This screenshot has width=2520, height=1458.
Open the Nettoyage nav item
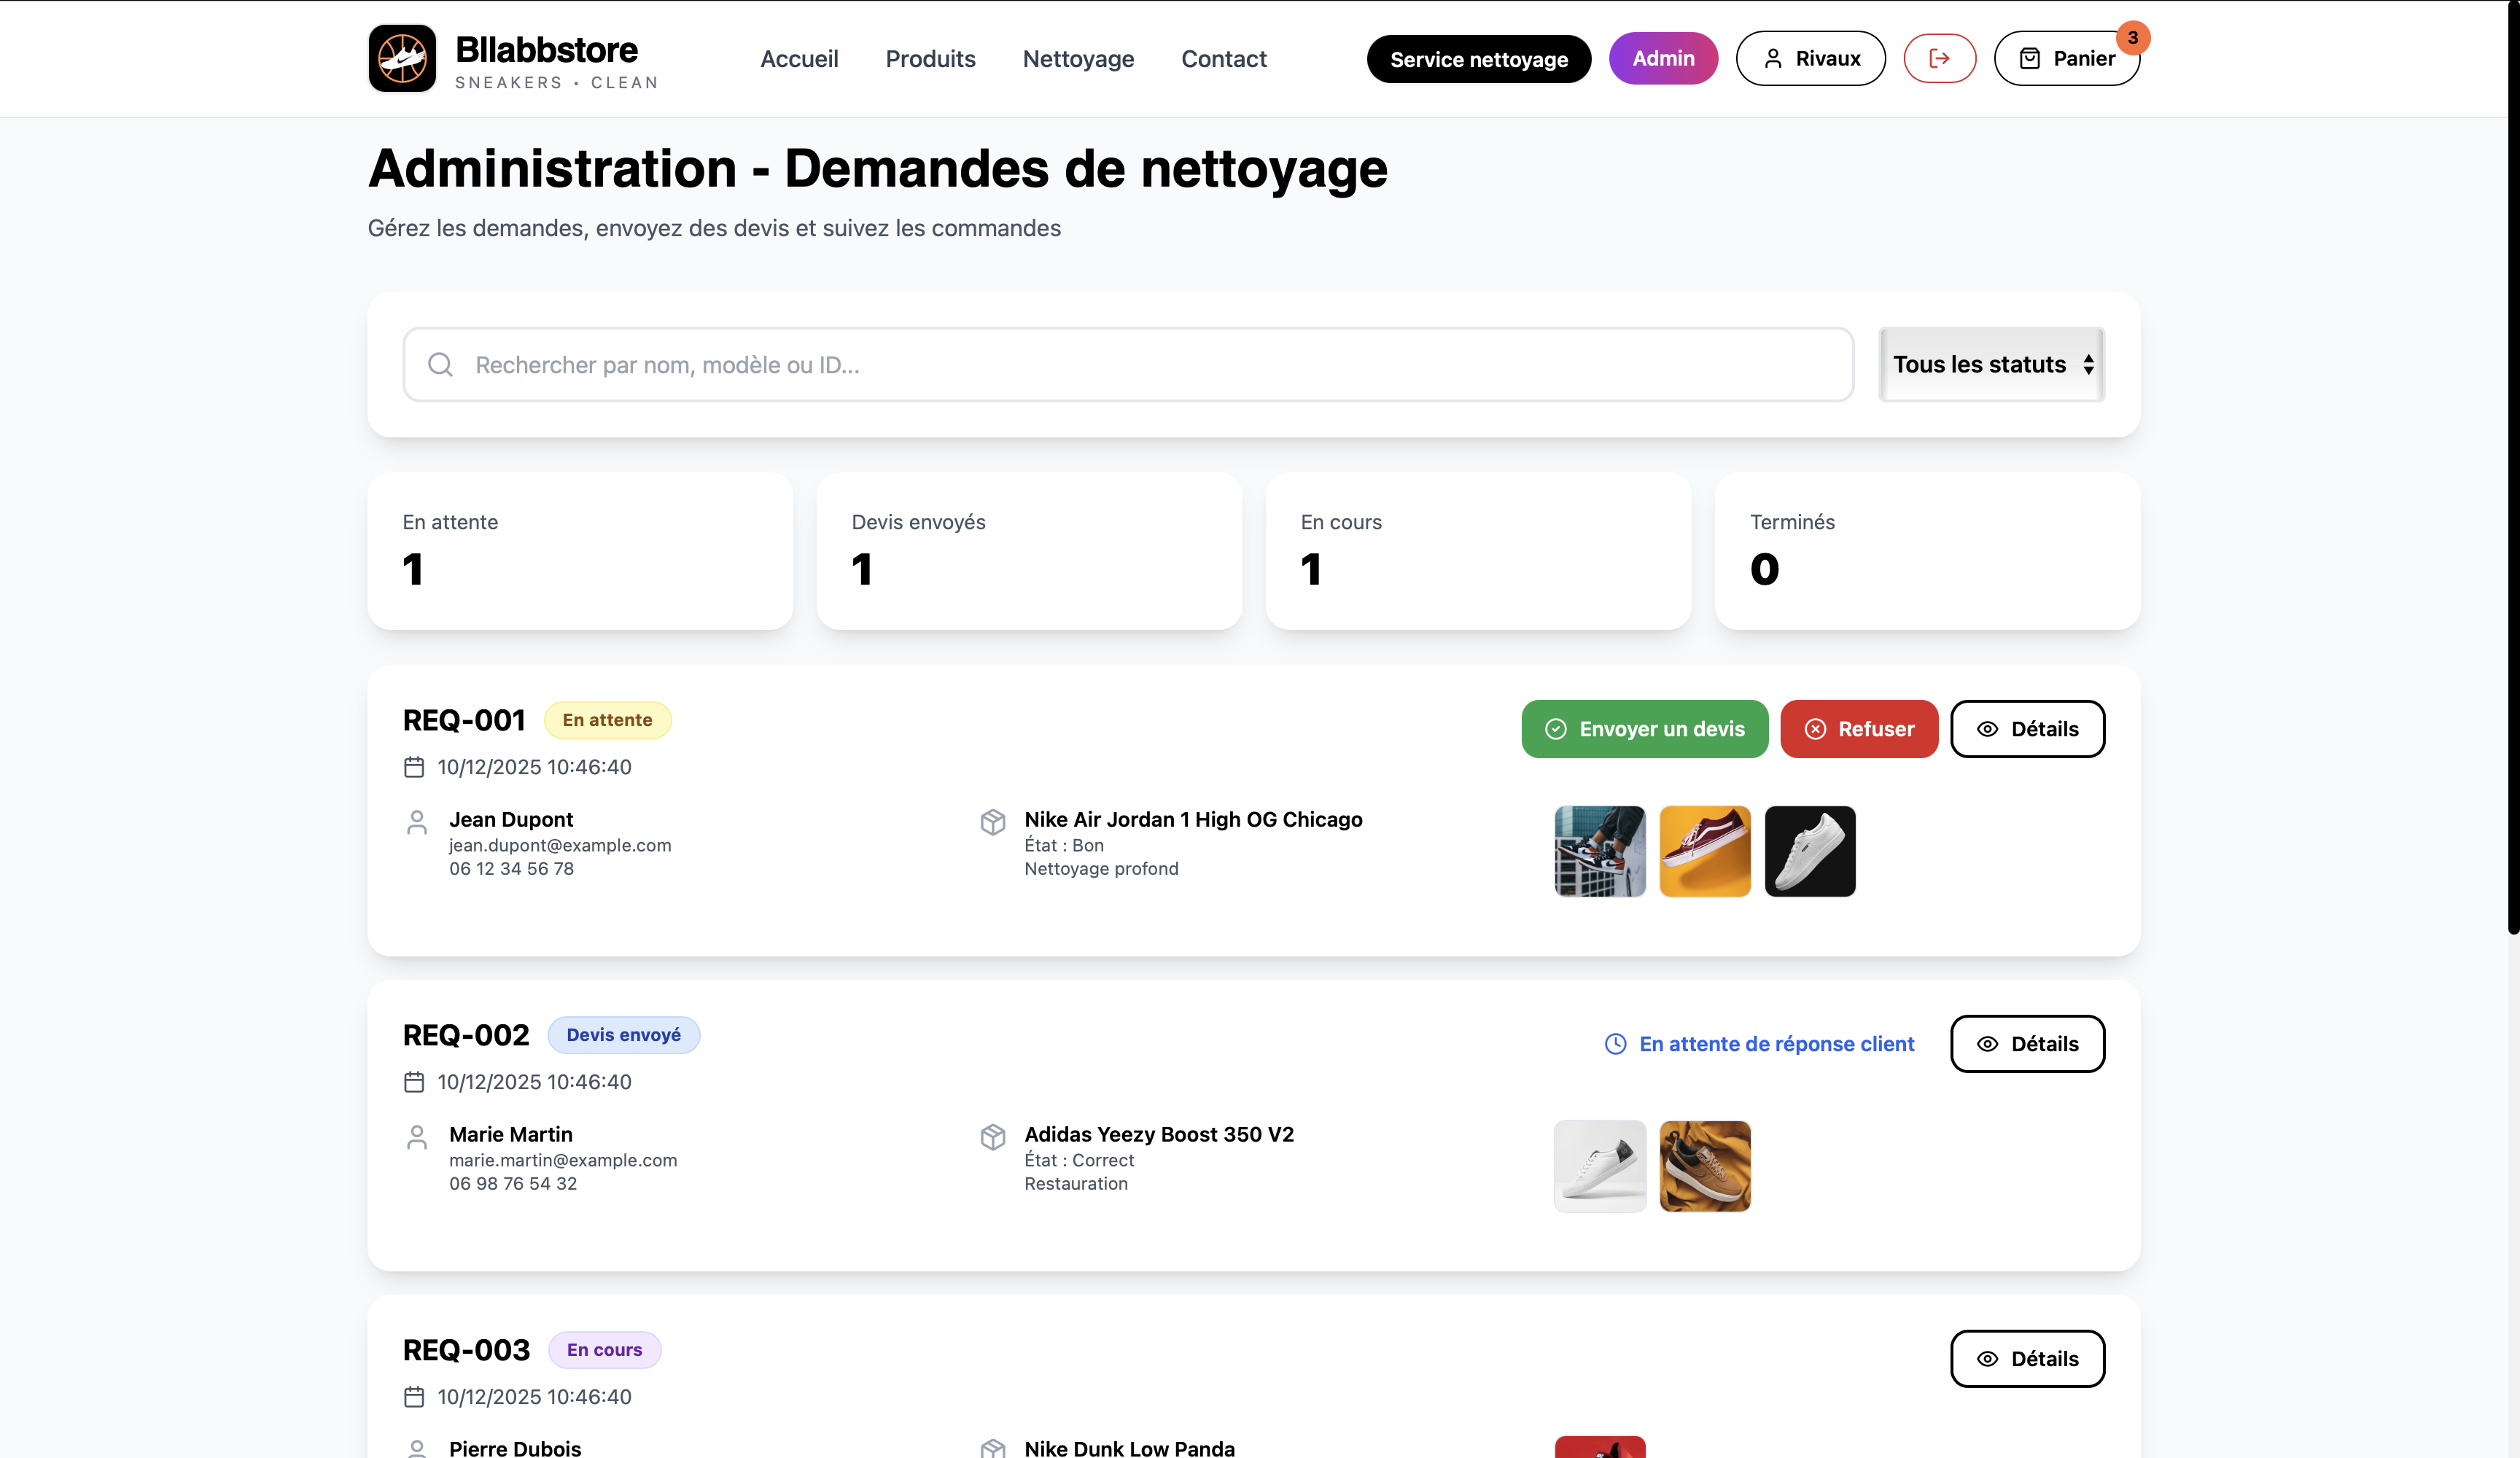coord(1078,59)
